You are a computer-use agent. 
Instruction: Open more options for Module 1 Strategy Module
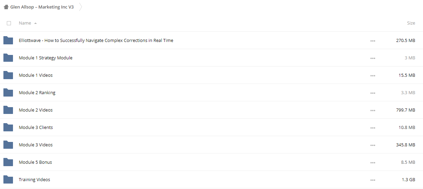pos(372,58)
